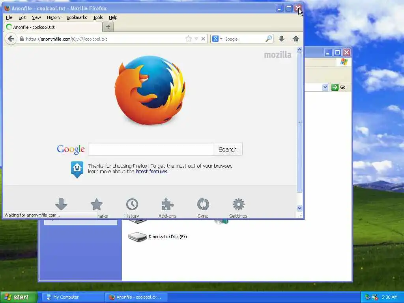Open History clock shortcut

click(x=132, y=205)
